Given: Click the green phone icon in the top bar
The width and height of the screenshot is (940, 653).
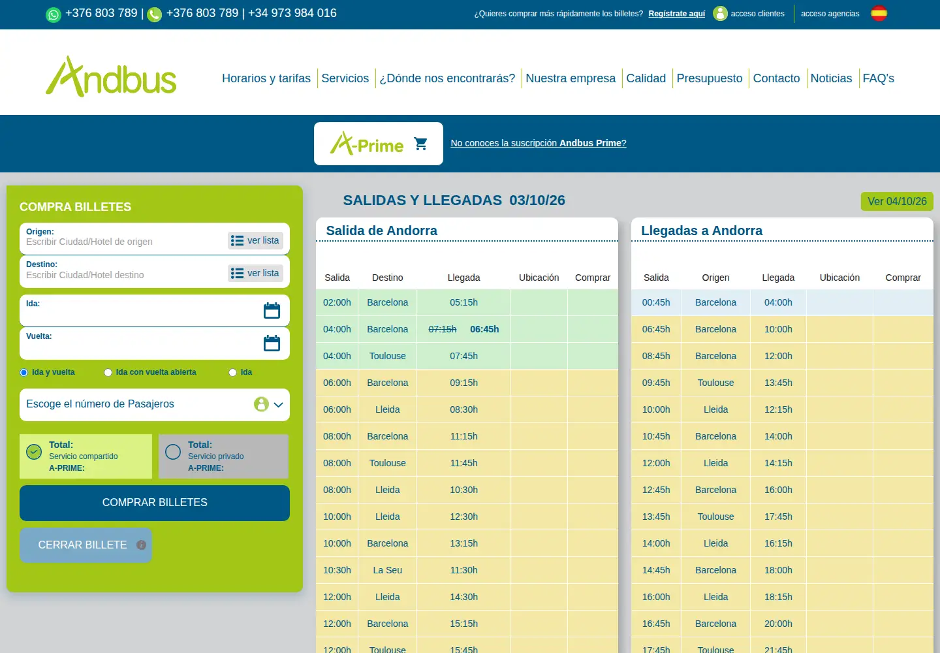Looking at the screenshot, I should pos(155,14).
